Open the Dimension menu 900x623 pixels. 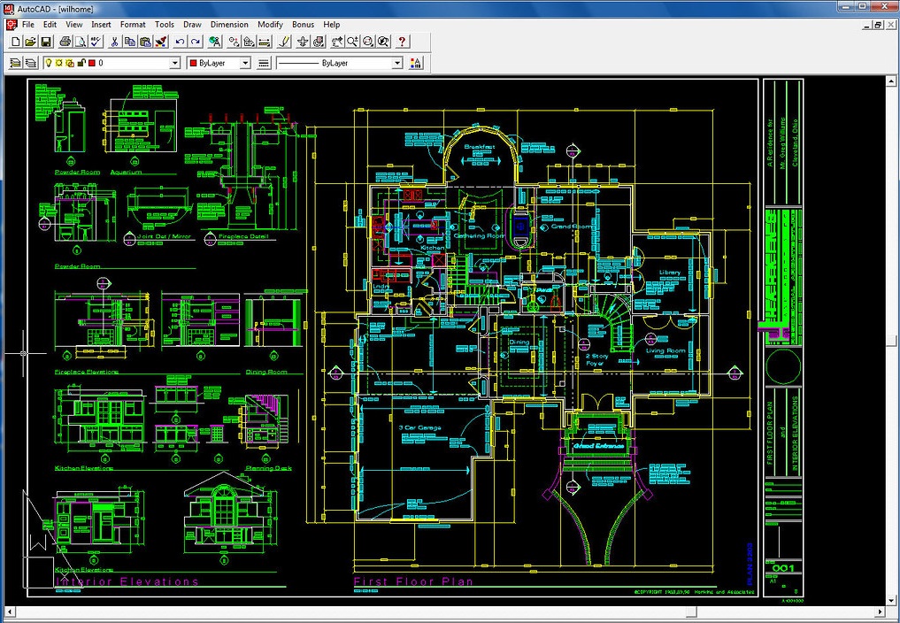pos(228,25)
